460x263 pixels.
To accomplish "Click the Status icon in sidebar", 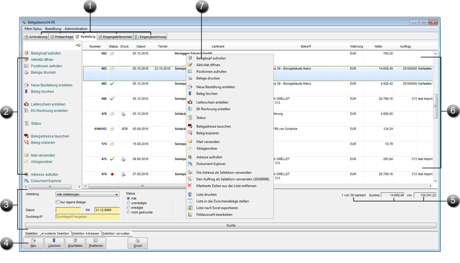I will 26,123.
